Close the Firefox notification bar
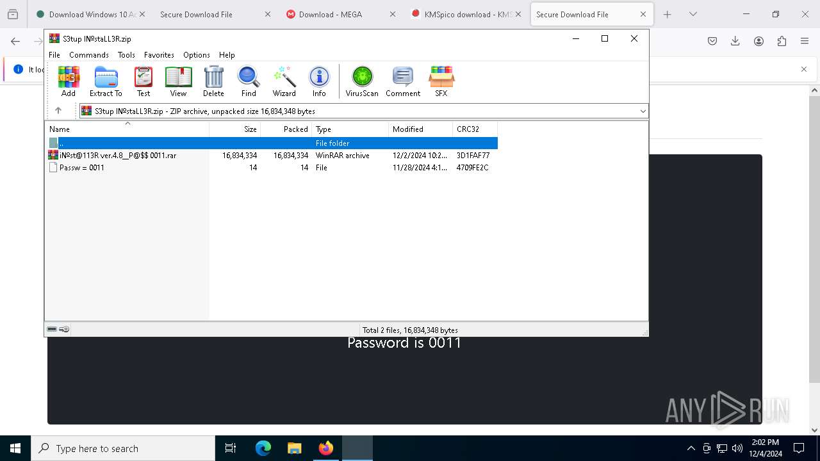 pos(804,69)
